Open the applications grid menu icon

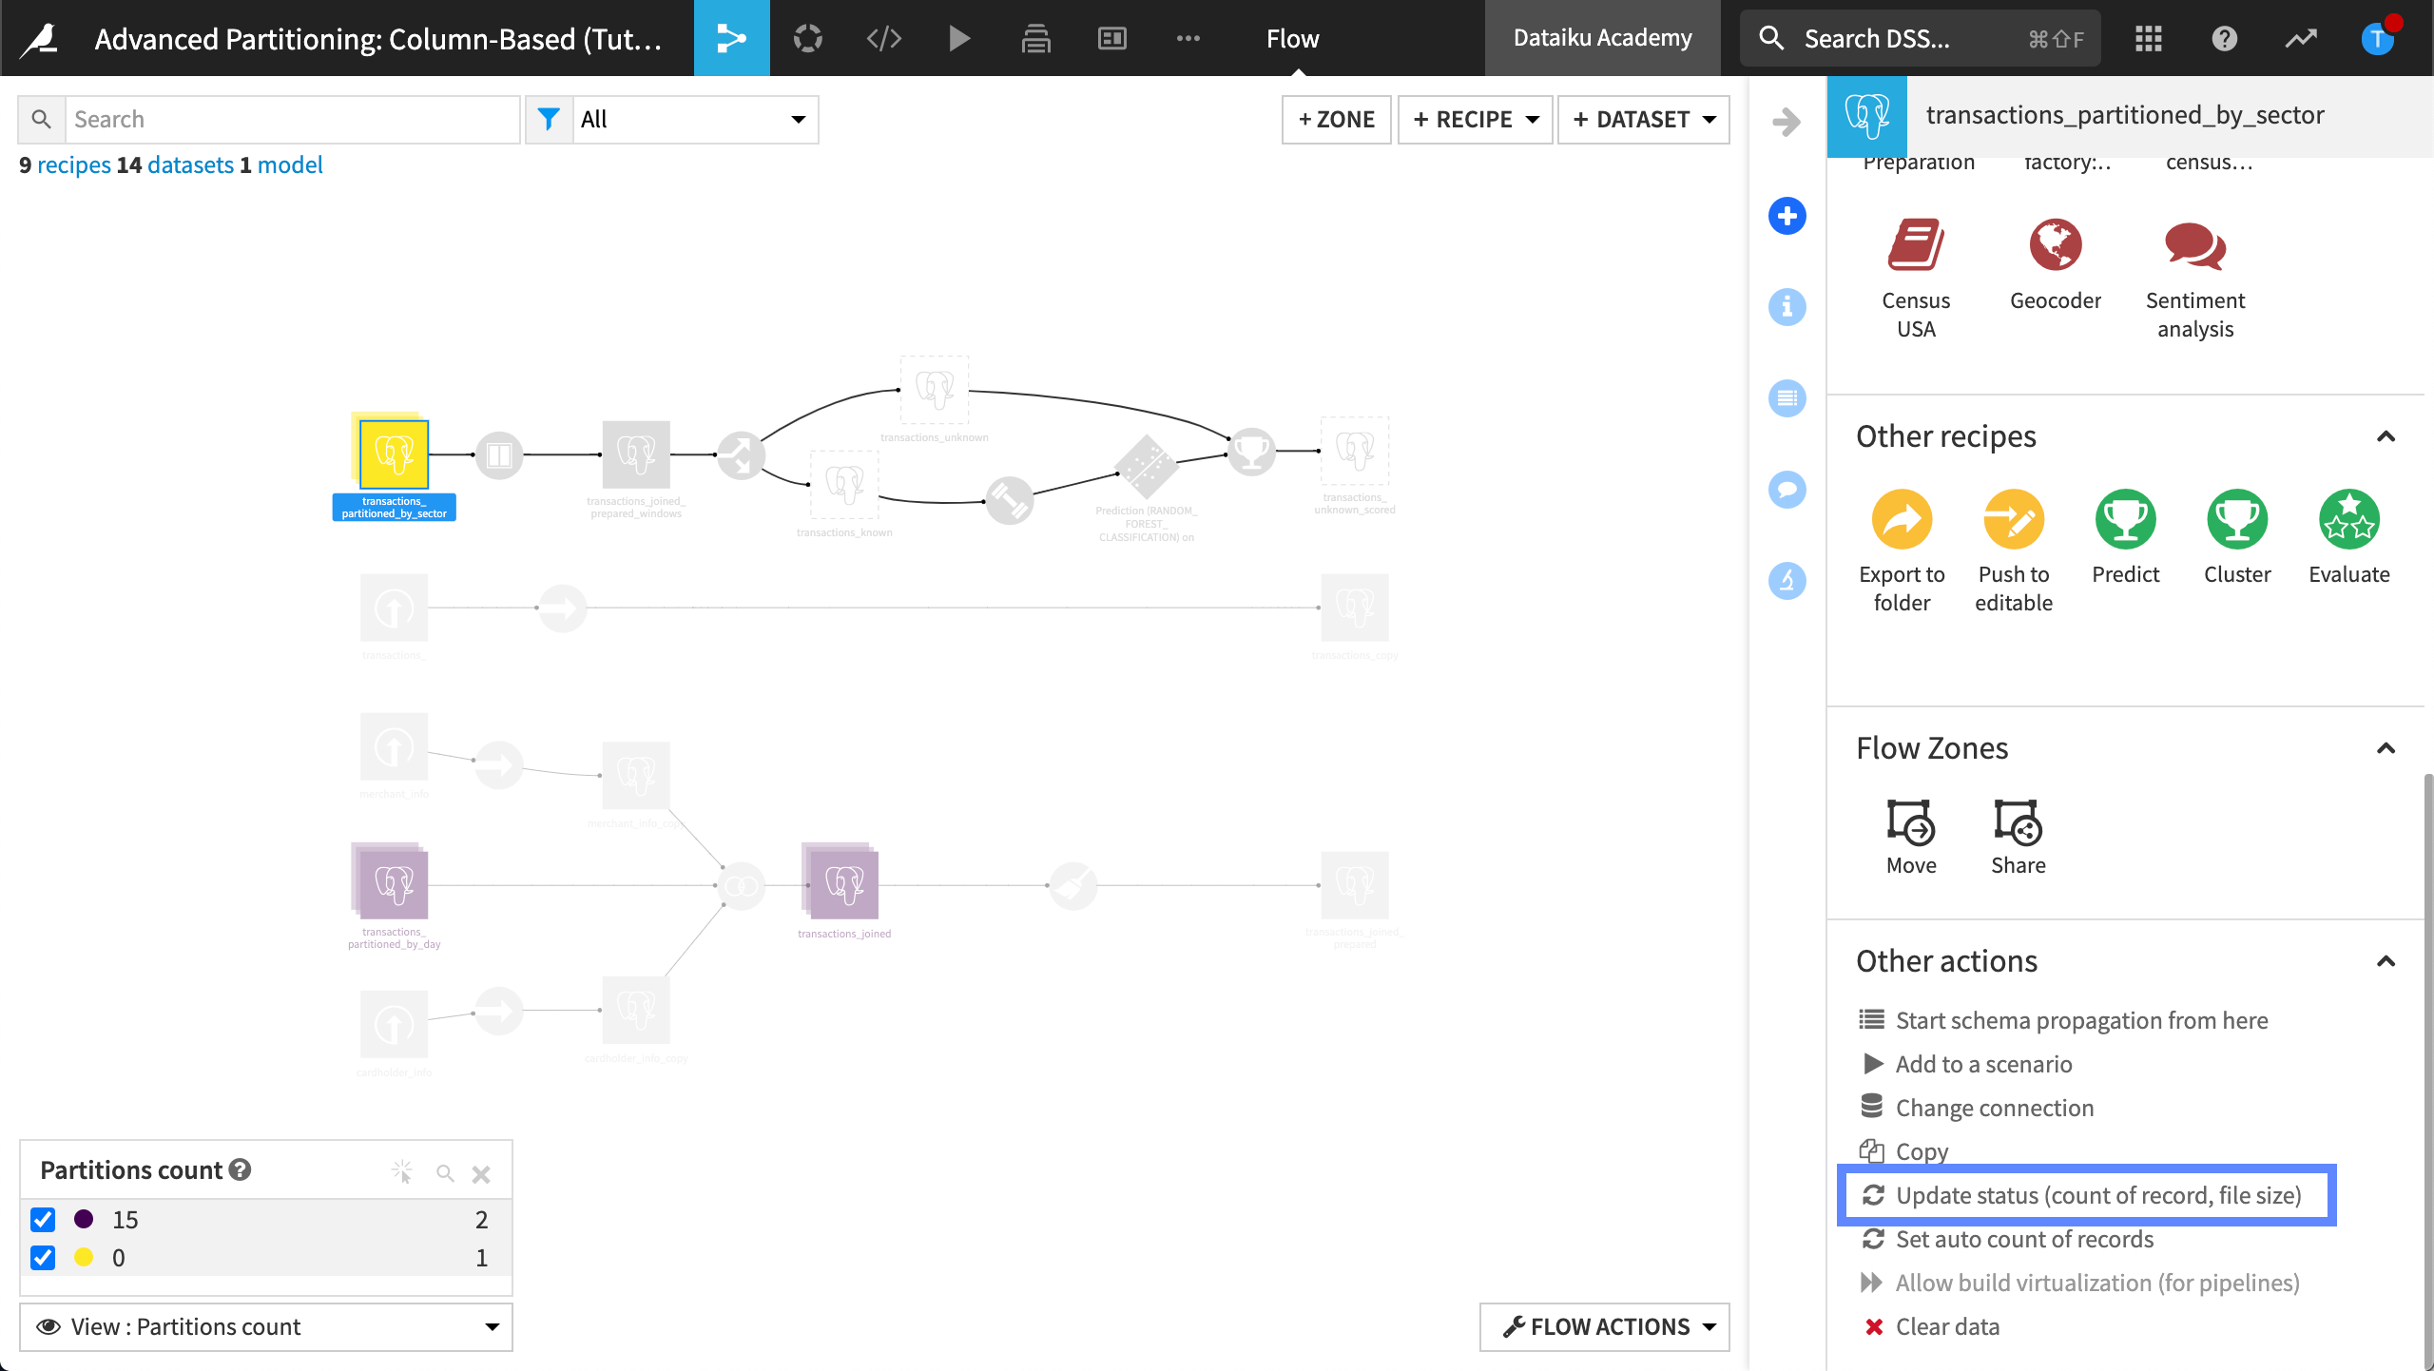[2148, 39]
